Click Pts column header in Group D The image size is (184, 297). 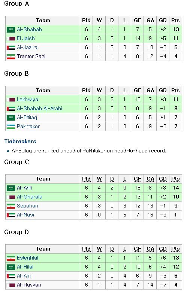[x=175, y=249]
